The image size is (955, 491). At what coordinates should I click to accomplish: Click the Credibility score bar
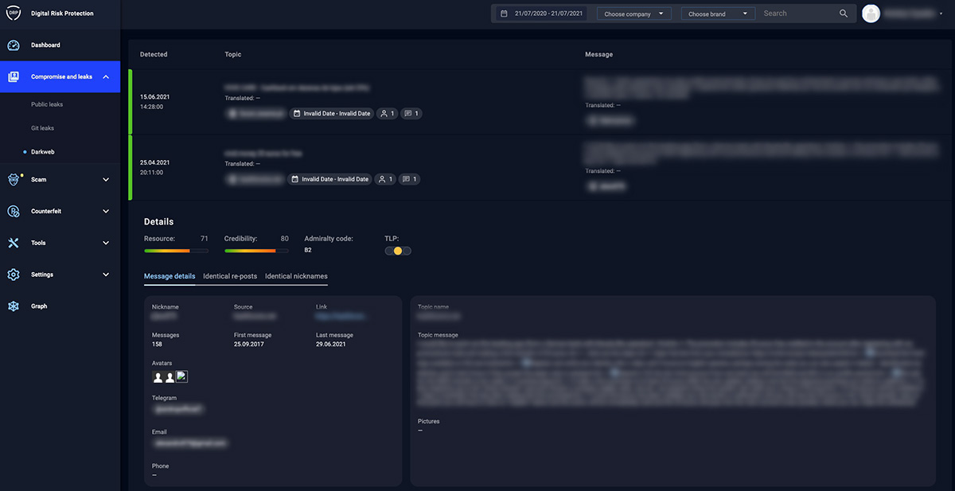tap(256, 251)
